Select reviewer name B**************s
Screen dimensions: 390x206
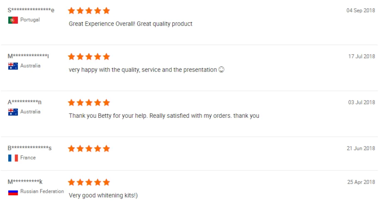29,148
